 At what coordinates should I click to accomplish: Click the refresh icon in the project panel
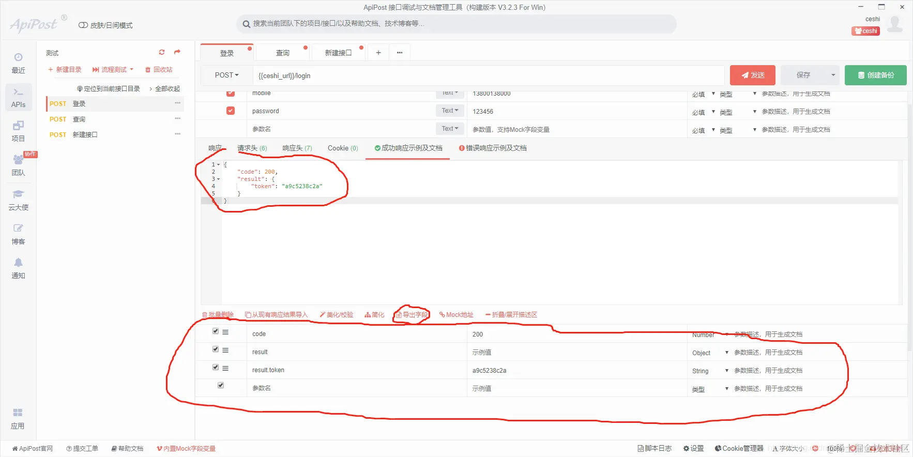coord(162,52)
